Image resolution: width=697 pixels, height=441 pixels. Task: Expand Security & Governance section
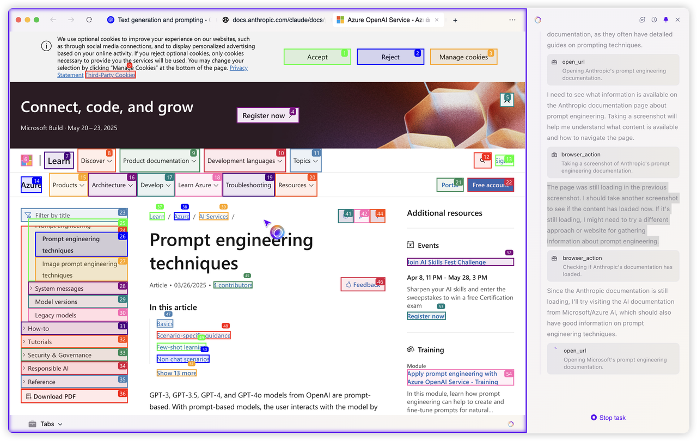tap(74, 355)
